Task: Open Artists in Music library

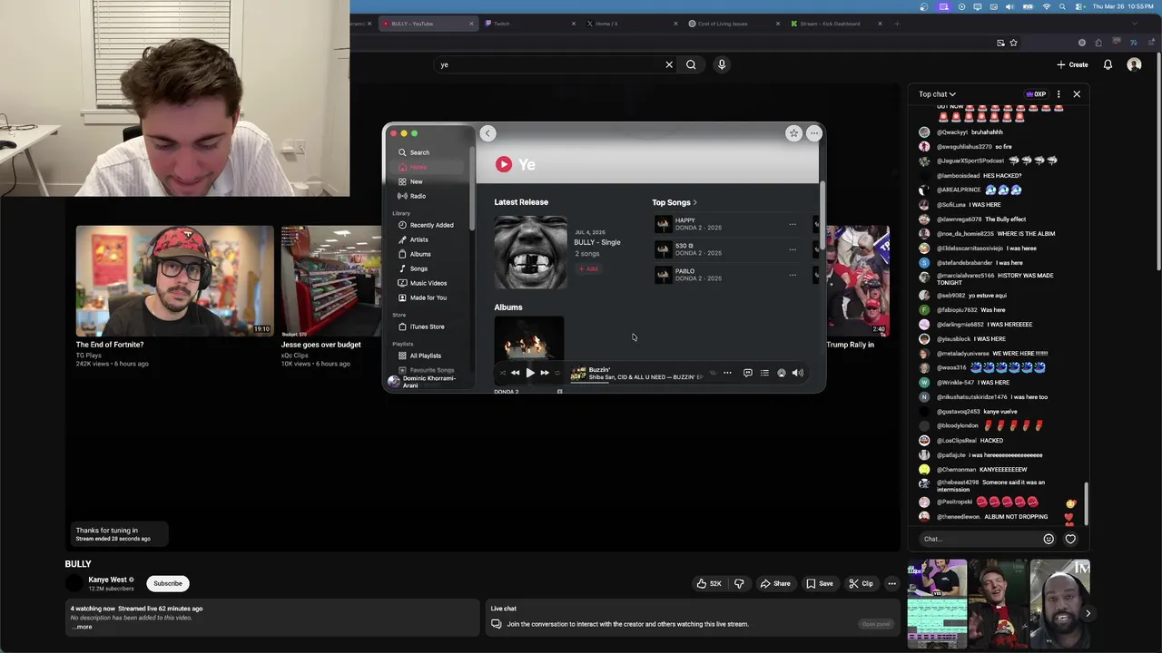Action: (x=428, y=239)
